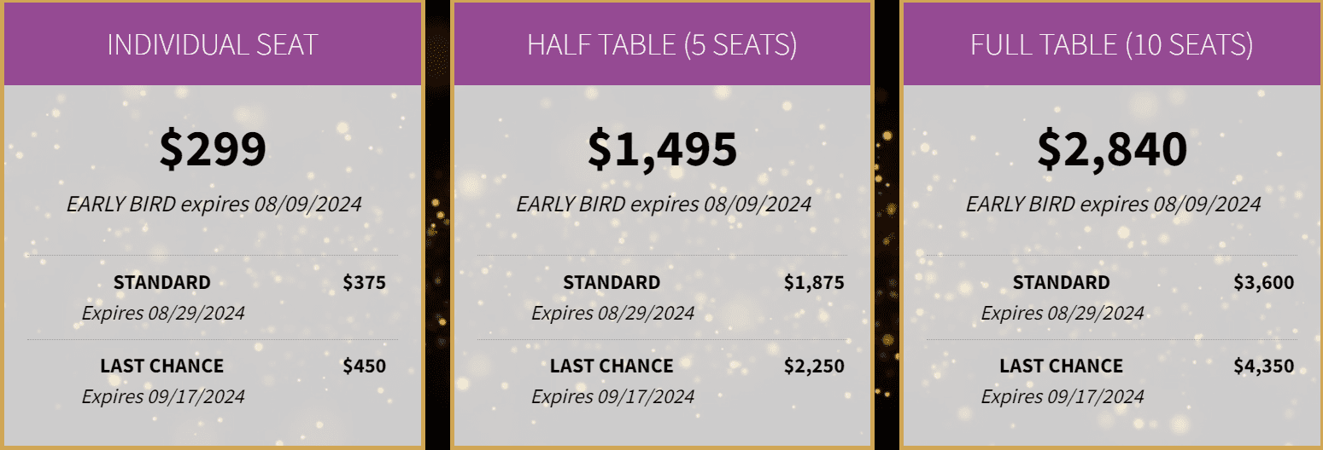Choose the Full Table (10 Seats) header
Viewport: 1323px width, 450px height.
(x=1111, y=44)
